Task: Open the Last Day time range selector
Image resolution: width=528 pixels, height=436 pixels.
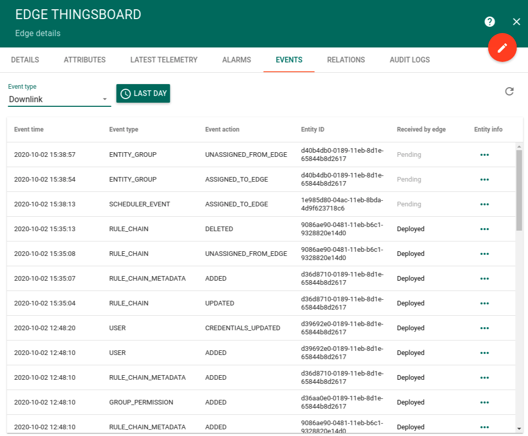Action: coord(143,93)
